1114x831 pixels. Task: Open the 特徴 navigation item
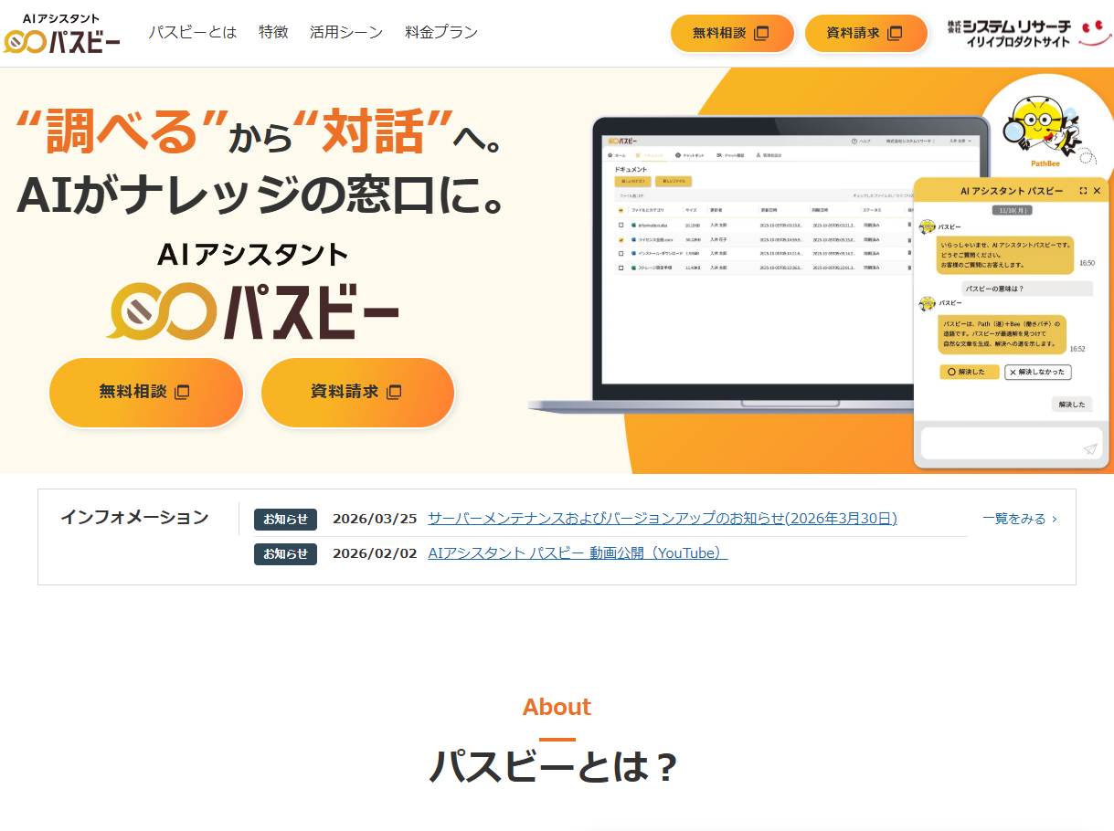click(x=273, y=32)
